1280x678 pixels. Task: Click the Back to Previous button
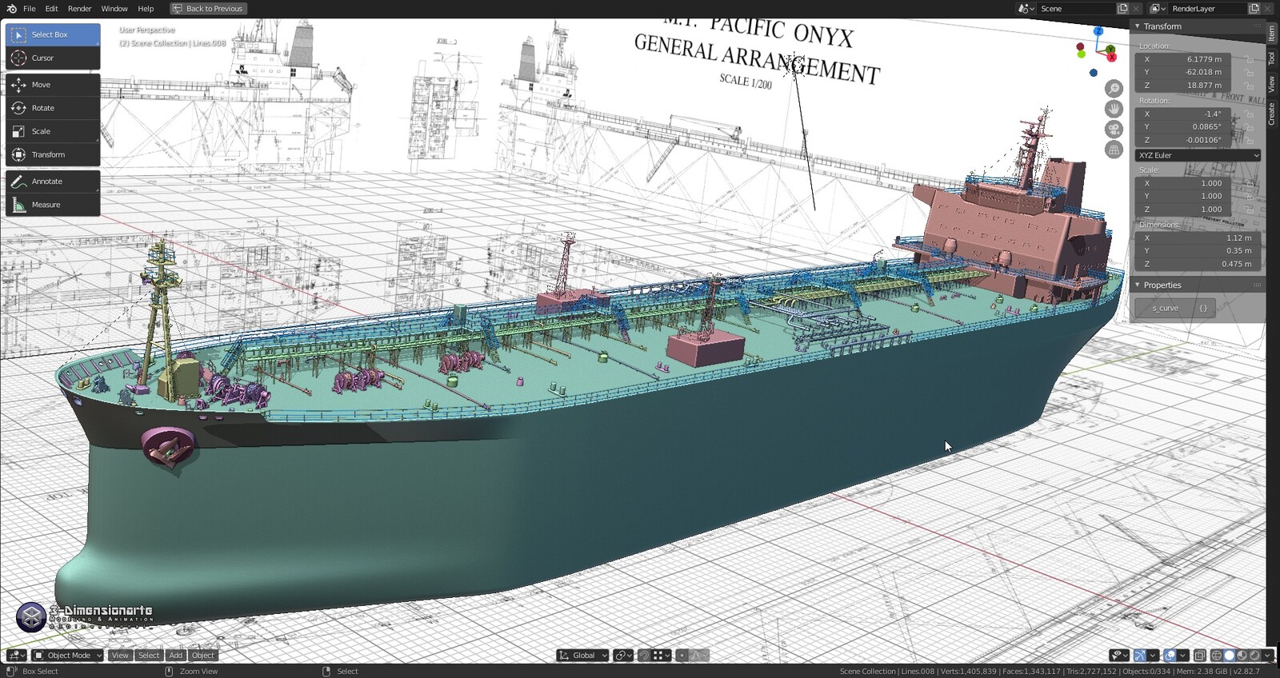click(x=208, y=9)
